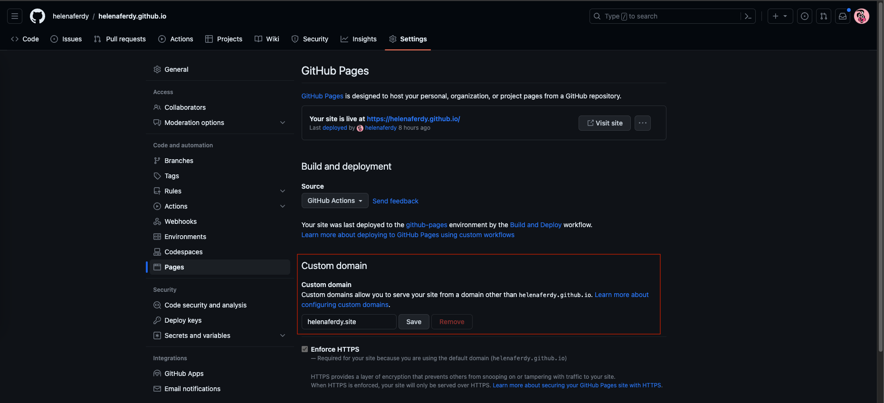The height and width of the screenshot is (403, 884).
Task: Open the command palette icon
Action: point(748,16)
